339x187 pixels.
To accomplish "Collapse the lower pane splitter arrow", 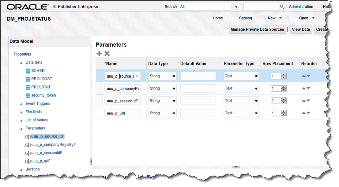I will point(236,167).
